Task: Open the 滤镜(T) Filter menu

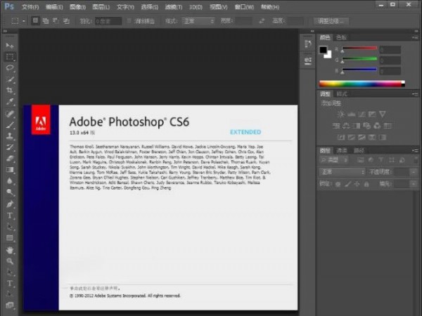Action: [x=174, y=7]
